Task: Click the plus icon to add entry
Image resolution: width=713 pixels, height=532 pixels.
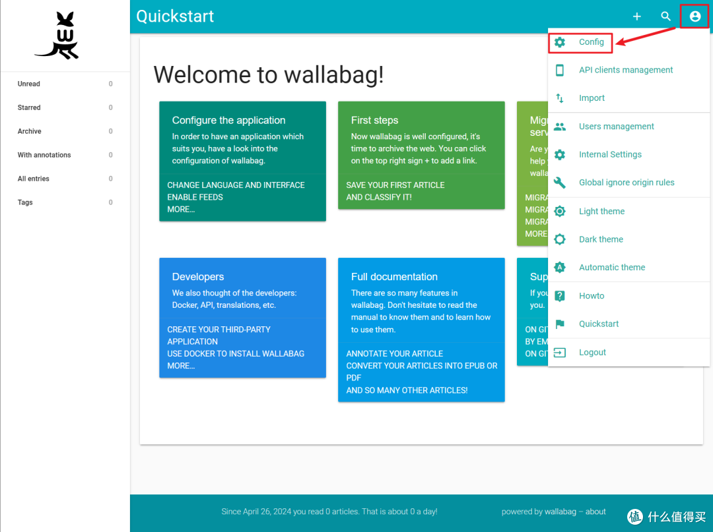Action: point(636,16)
